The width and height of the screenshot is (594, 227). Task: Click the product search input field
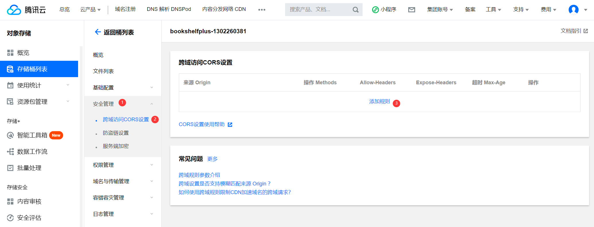pos(319,9)
